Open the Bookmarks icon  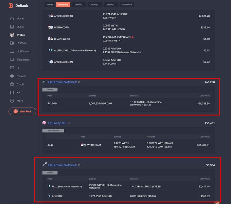coord(12,59)
